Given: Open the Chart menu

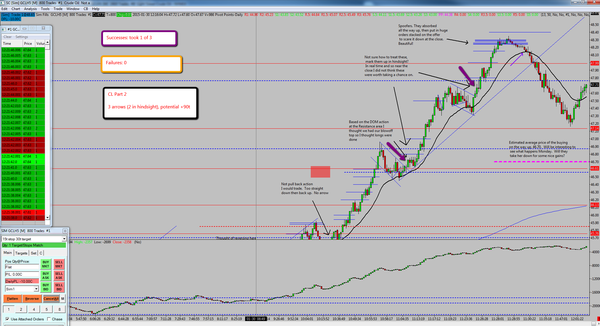Looking at the screenshot, I should [16, 9].
